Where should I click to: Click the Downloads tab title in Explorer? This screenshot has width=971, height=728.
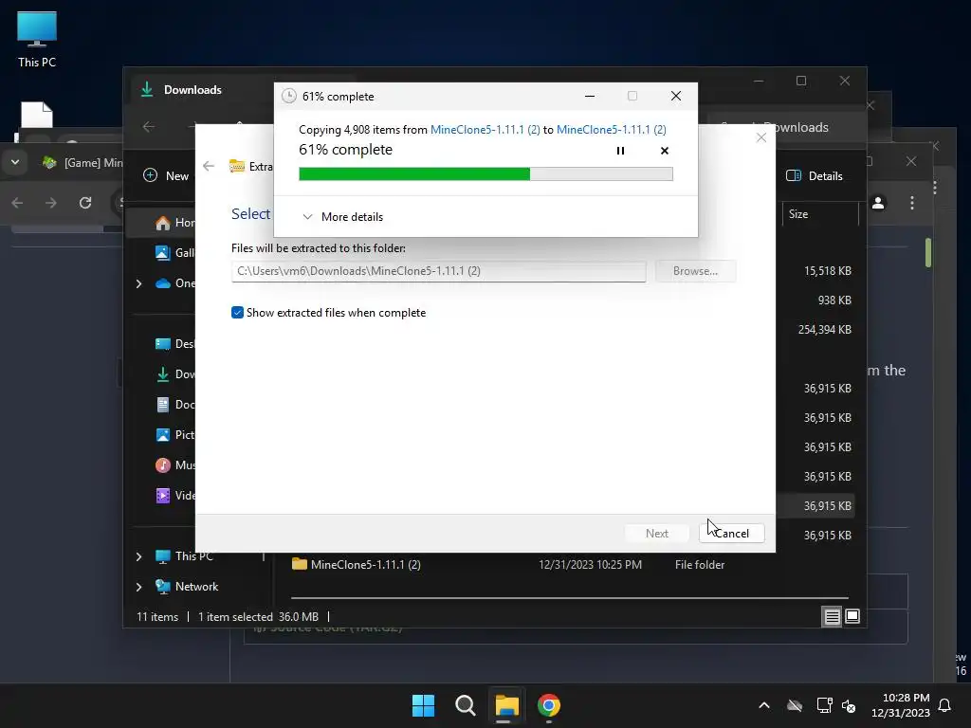192,90
